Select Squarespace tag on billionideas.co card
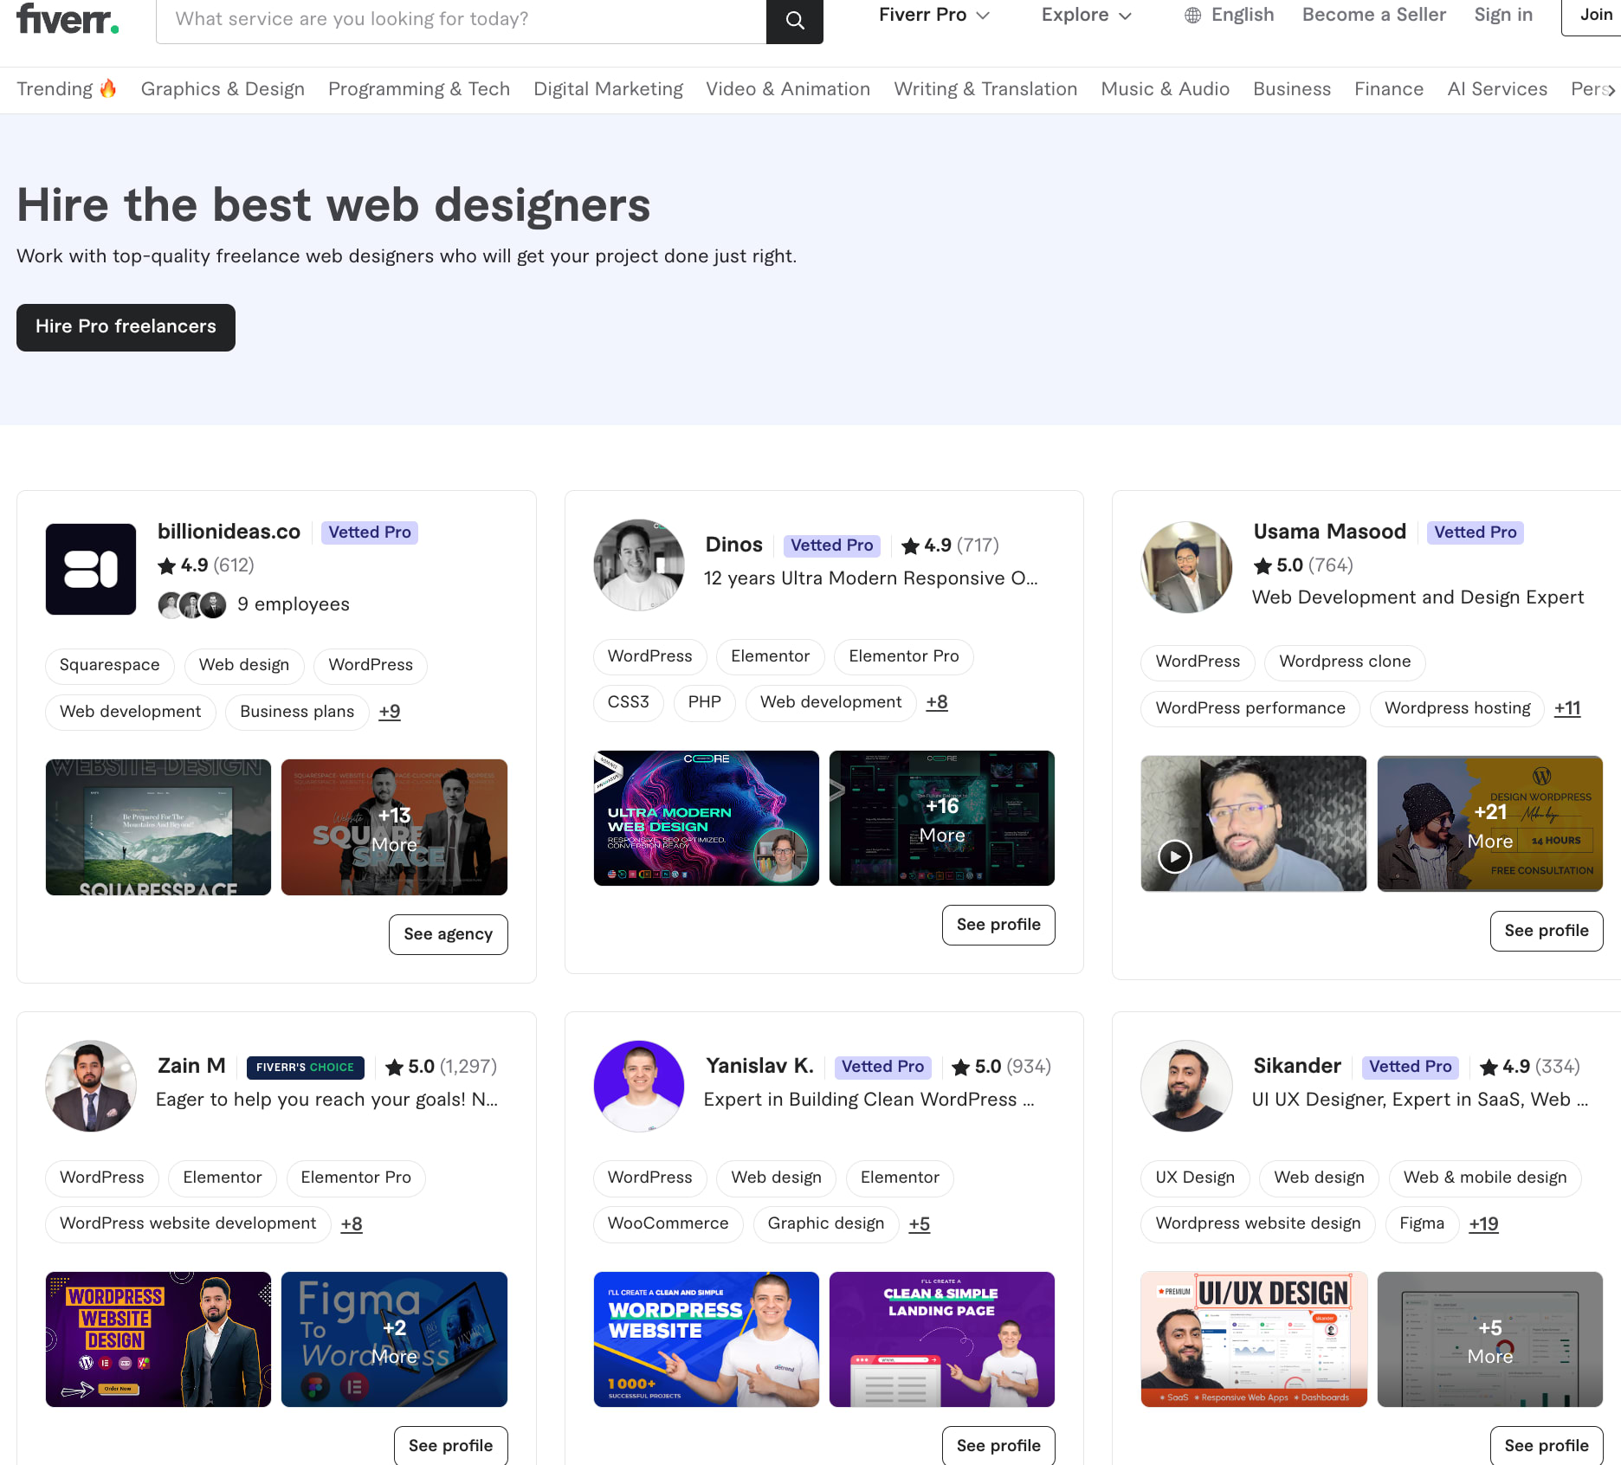This screenshot has height=1465, width=1621. 110,666
